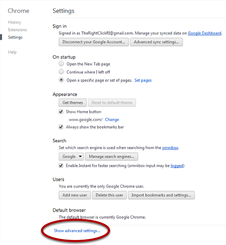
Task: Click the Add new user button
Action: 75,195
